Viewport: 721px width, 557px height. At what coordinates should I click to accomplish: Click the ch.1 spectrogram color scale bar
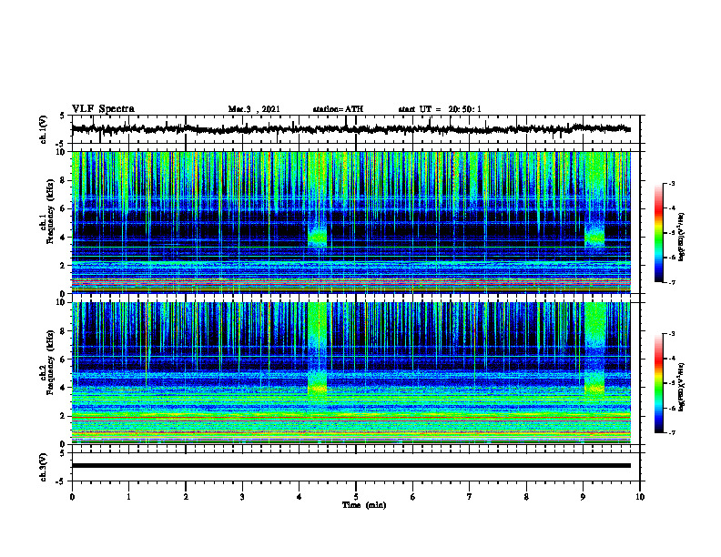click(x=658, y=233)
